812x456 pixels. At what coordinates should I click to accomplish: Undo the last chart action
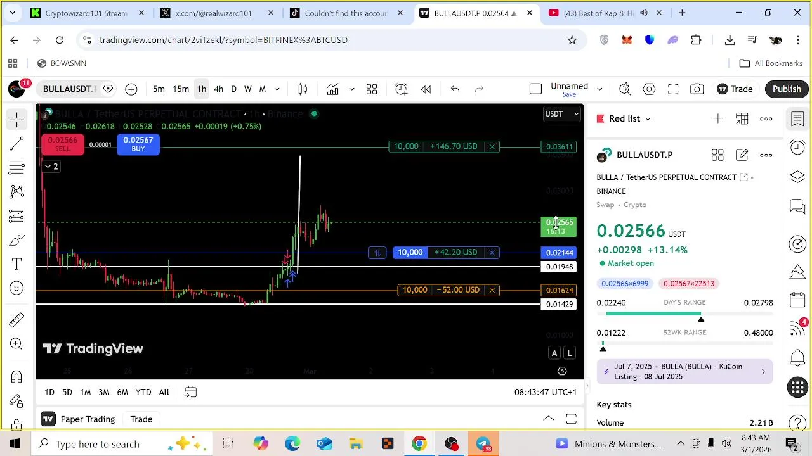[455, 89]
